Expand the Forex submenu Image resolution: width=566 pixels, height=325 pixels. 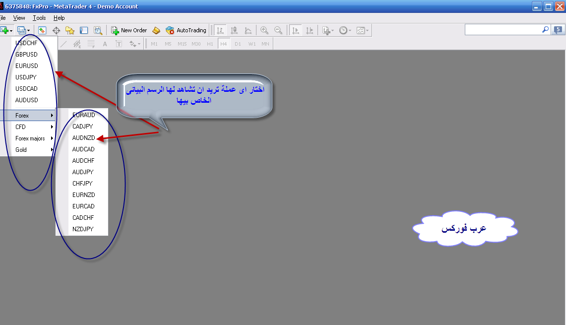point(28,116)
